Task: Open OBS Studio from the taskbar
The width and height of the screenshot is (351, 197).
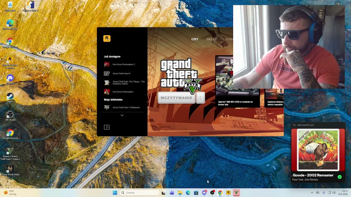Action: point(212,193)
